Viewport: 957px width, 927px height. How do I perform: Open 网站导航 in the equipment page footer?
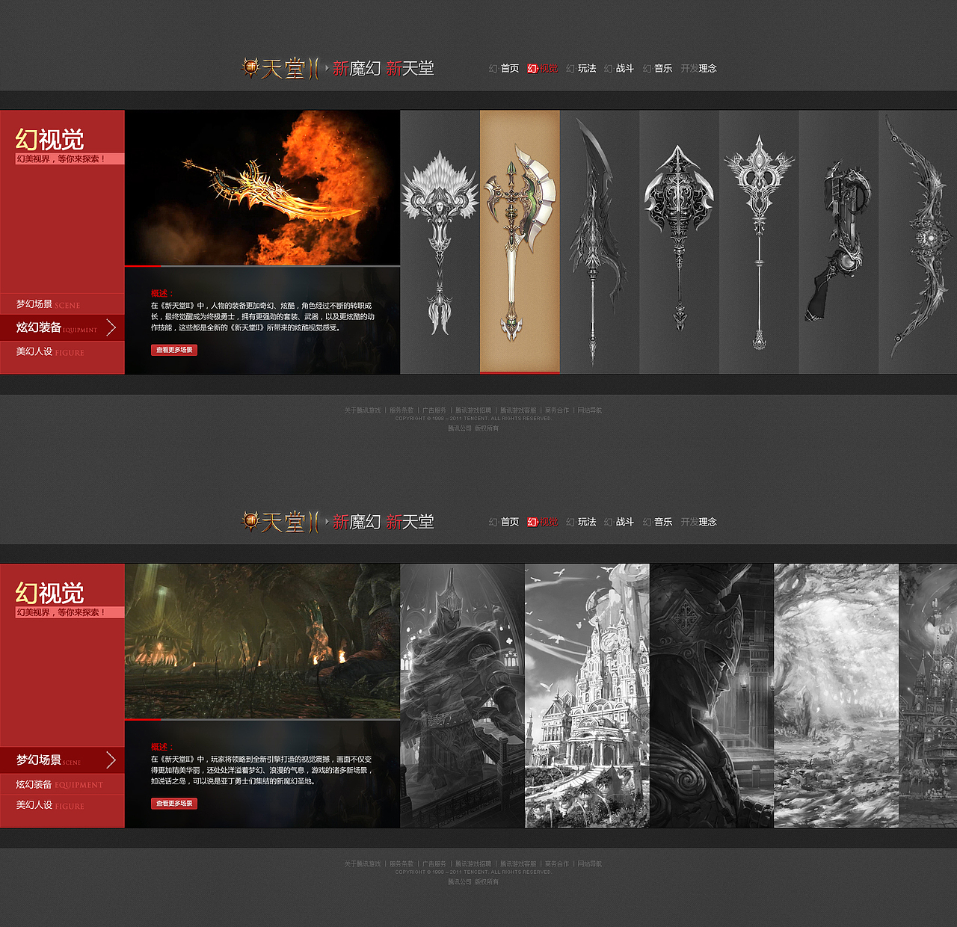[590, 410]
